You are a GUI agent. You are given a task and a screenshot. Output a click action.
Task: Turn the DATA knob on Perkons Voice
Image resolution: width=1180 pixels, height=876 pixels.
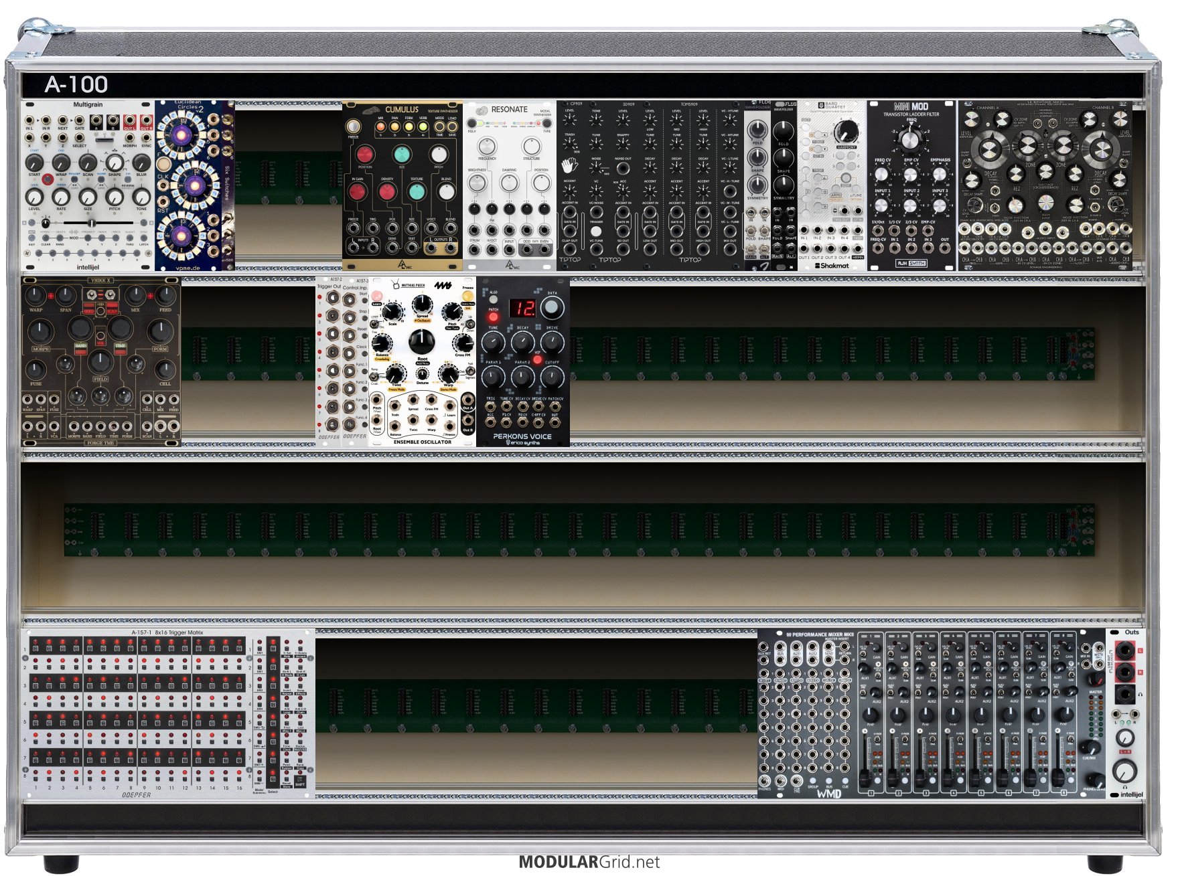coord(552,307)
